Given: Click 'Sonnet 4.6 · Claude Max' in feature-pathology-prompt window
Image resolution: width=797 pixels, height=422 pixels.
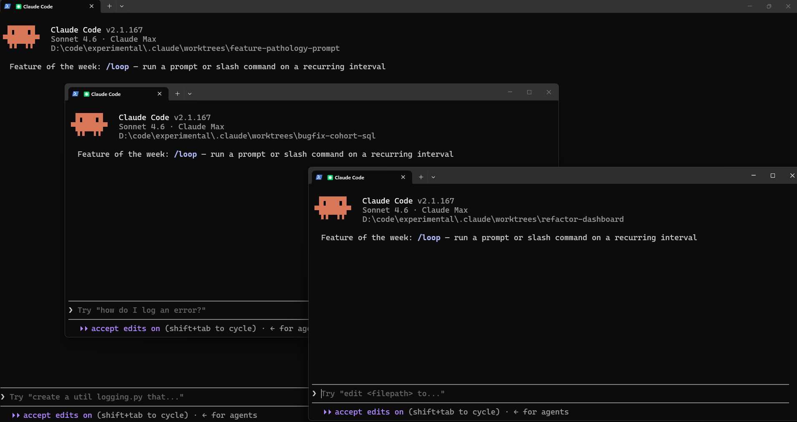Looking at the screenshot, I should 103,39.
